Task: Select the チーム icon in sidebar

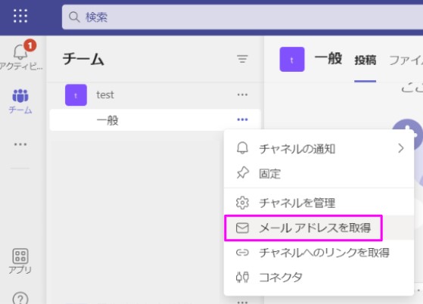Action: coord(20,101)
